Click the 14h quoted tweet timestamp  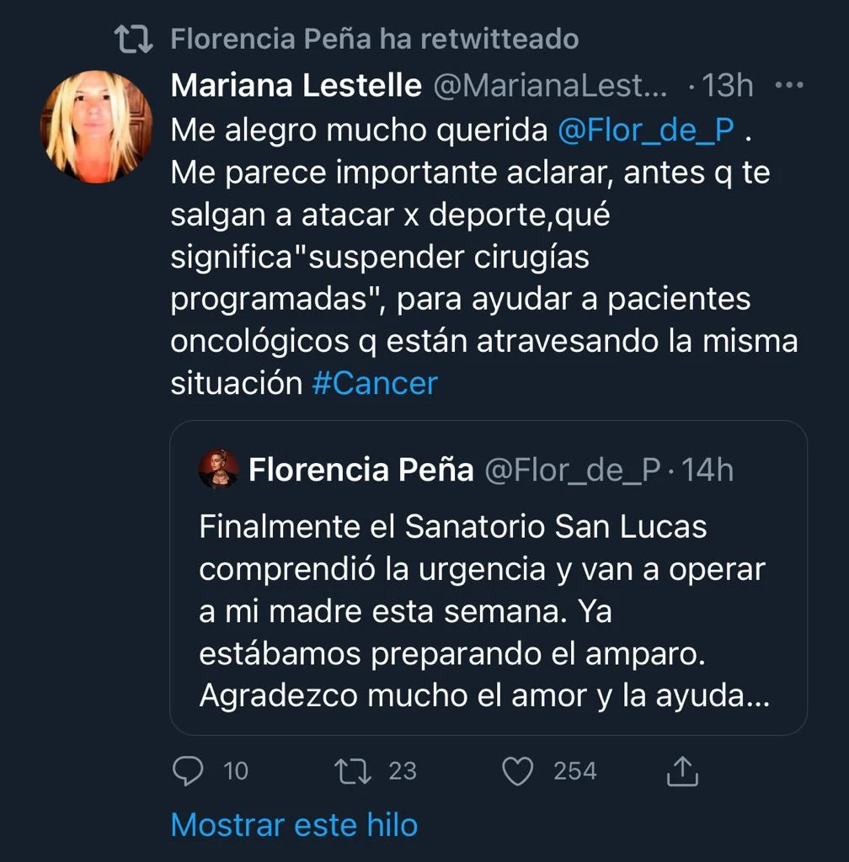click(707, 470)
